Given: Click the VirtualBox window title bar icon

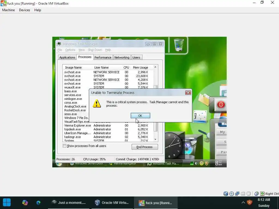Looking at the screenshot, I should [3, 3].
